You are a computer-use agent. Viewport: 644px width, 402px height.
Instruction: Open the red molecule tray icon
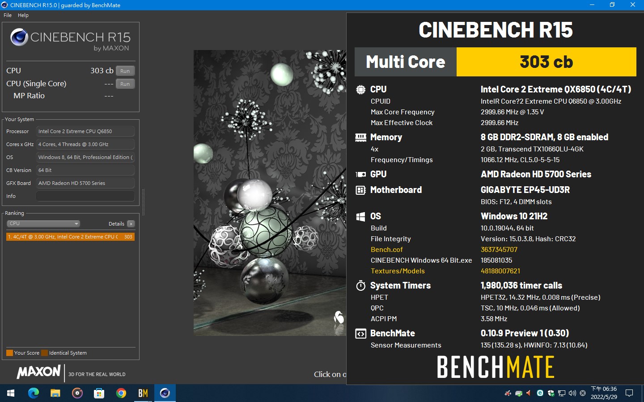pos(508,393)
